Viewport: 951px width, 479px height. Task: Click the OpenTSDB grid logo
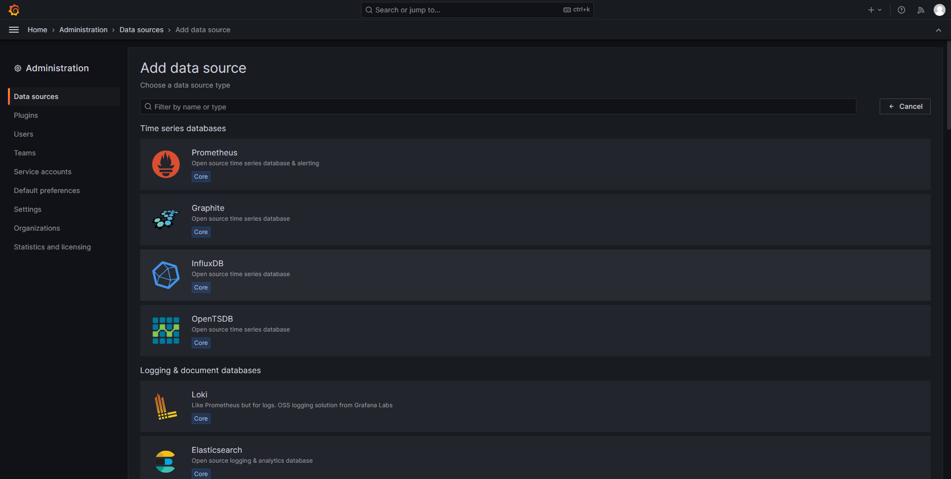[166, 331]
